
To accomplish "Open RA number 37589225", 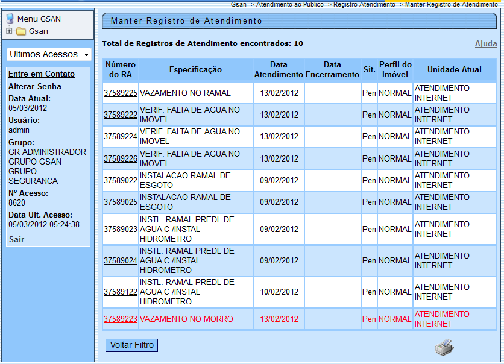I will coord(121,93).
